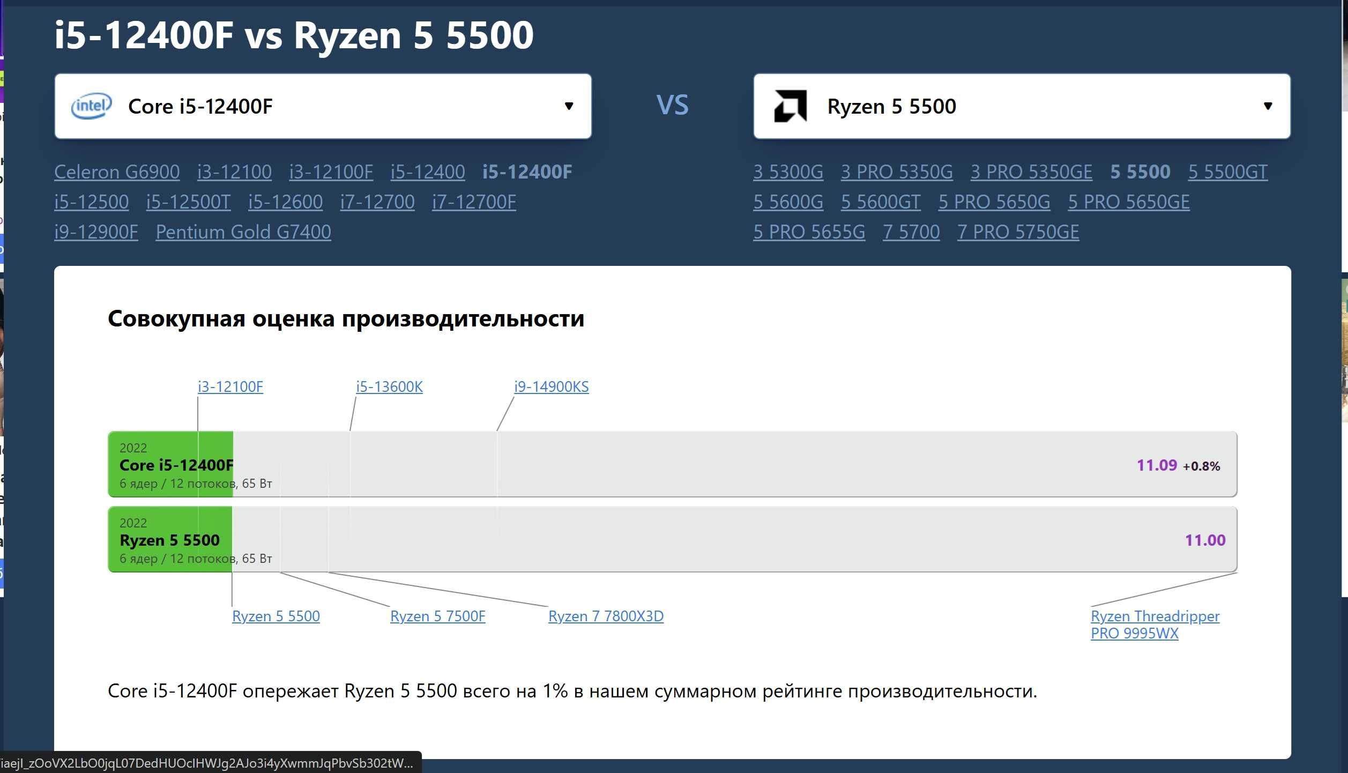1348x773 pixels.
Task: Click the VS label between the selectors
Action: pos(672,105)
